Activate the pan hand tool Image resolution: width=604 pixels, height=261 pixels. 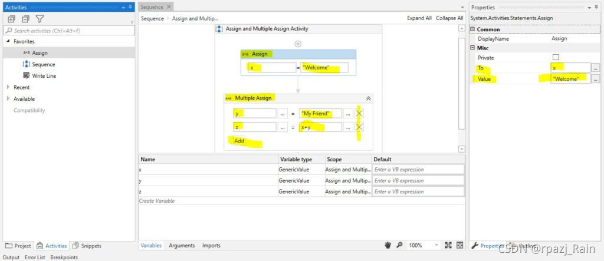(x=388, y=245)
